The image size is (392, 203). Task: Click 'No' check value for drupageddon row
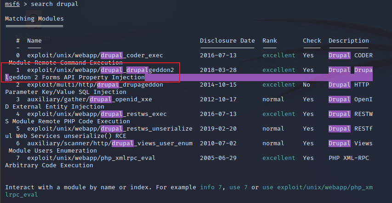coord(306,85)
